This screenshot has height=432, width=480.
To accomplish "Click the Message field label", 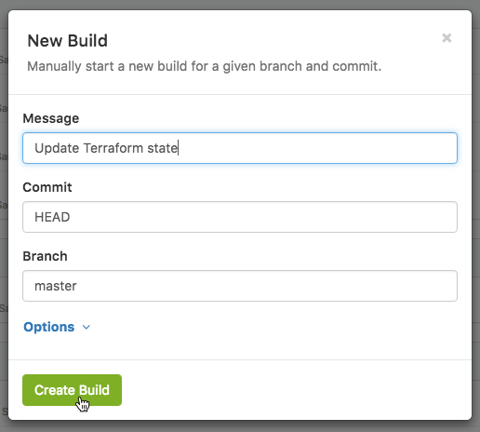I will tap(51, 118).
